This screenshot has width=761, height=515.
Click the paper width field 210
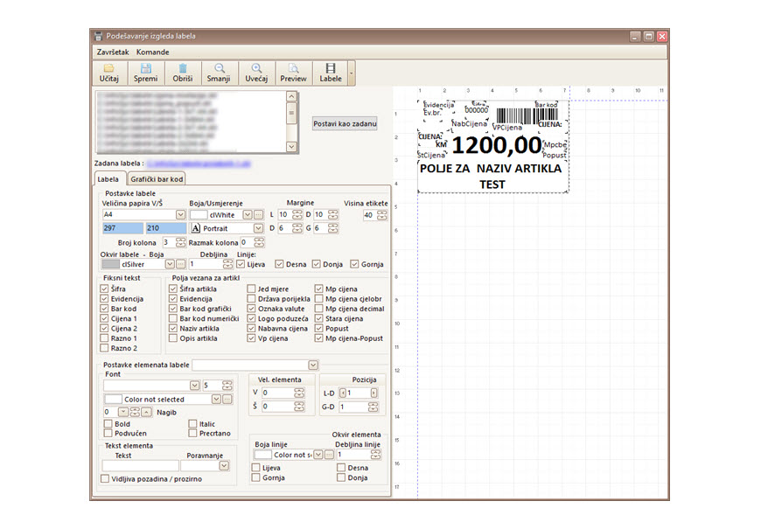[166, 228]
